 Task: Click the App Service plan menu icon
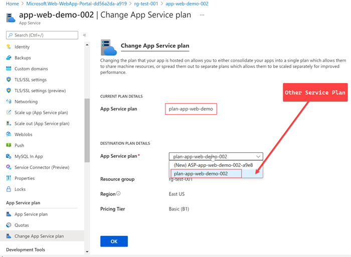click(9, 214)
